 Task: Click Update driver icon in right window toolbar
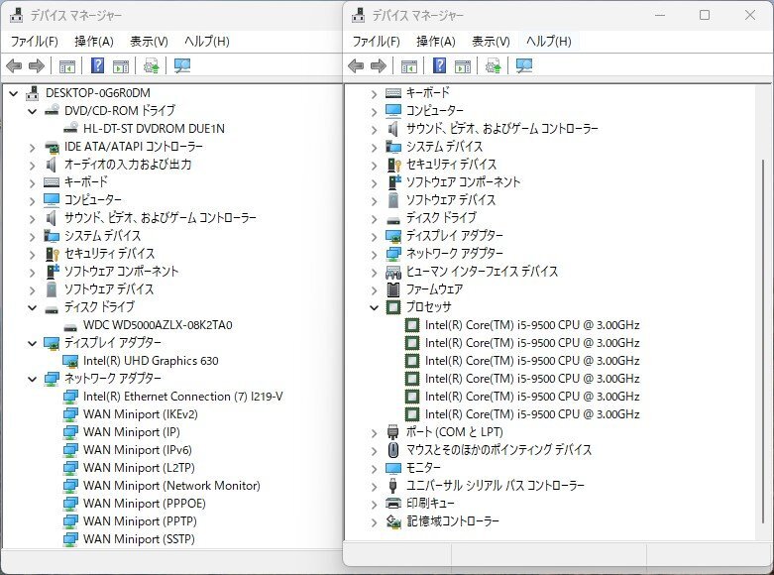494,65
